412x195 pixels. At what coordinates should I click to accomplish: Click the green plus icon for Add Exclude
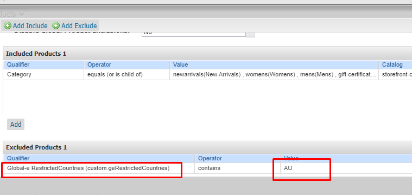56,25
